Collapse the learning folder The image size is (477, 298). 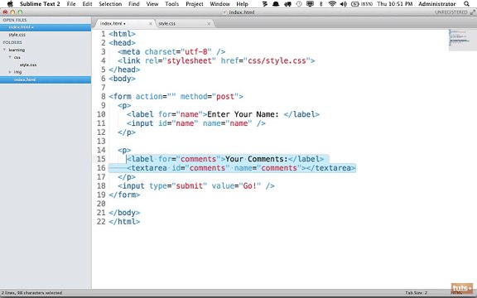5,50
